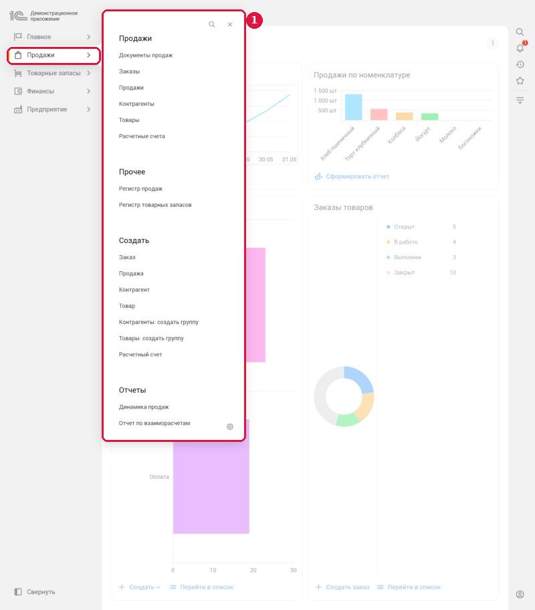Open Расчетные счета
Image resolution: width=535 pixels, height=610 pixels.
coord(142,136)
